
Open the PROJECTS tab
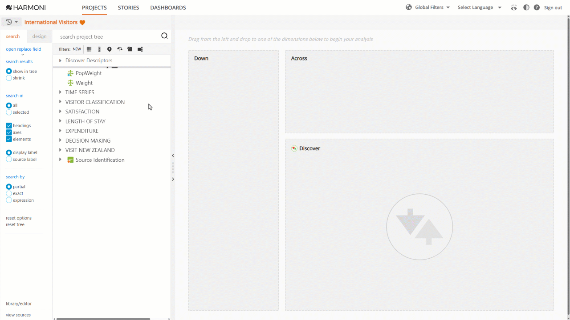(x=94, y=8)
